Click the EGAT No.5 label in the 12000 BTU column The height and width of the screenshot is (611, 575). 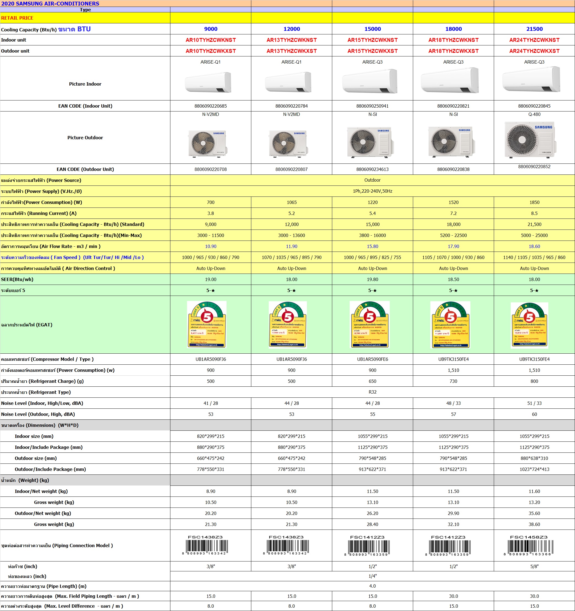point(288,324)
